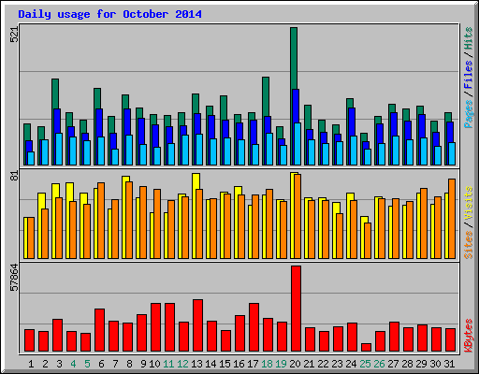Select day 13 on the x-axis

[x=196, y=364]
